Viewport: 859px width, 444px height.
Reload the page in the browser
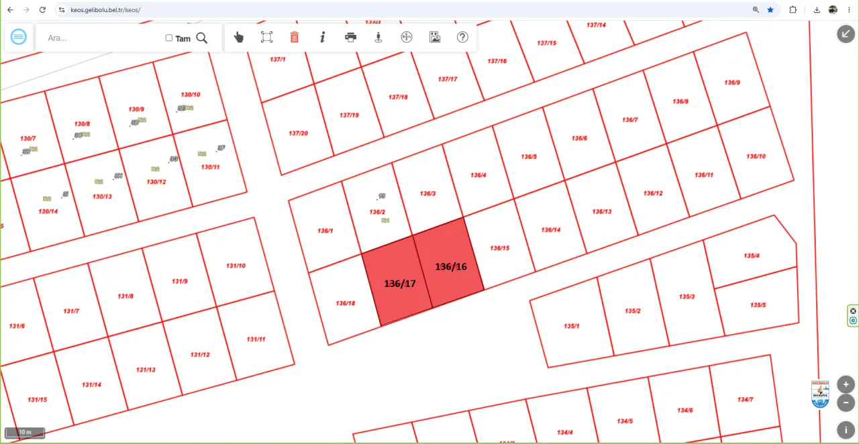click(42, 10)
